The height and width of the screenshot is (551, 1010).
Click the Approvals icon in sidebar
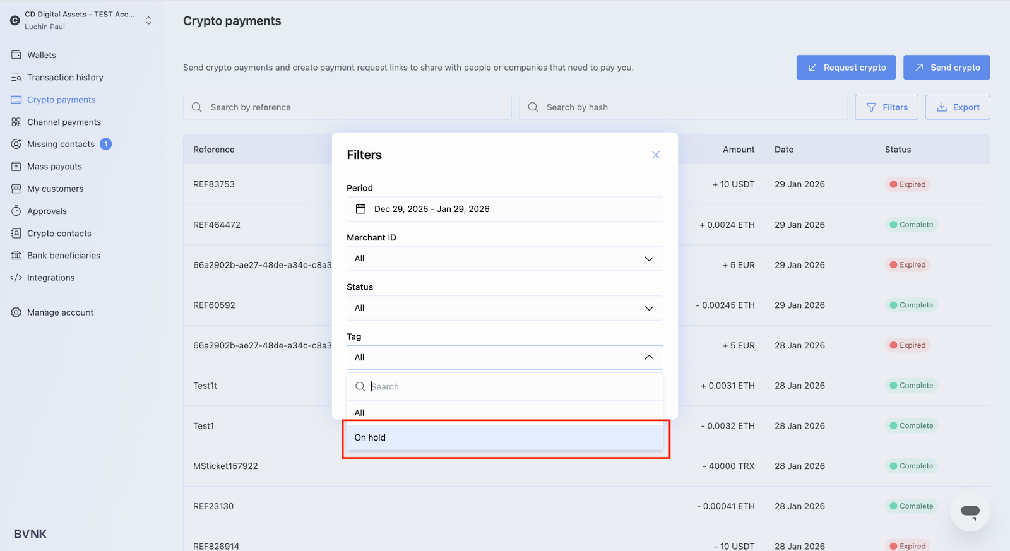click(16, 211)
